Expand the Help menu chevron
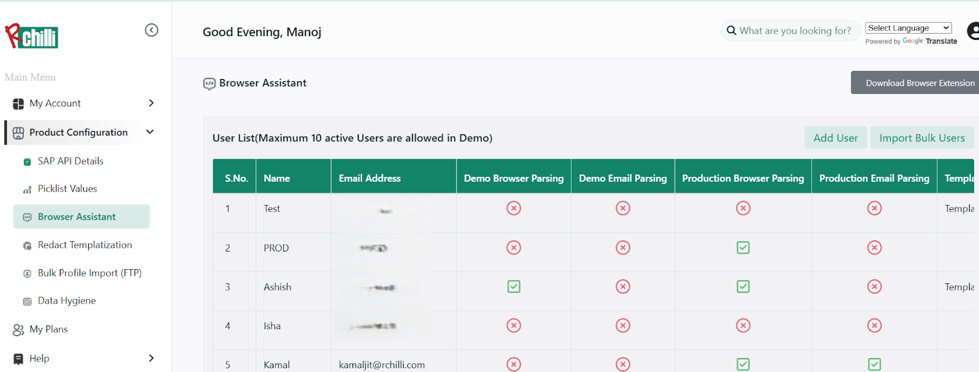The height and width of the screenshot is (372, 979). tap(151, 359)
